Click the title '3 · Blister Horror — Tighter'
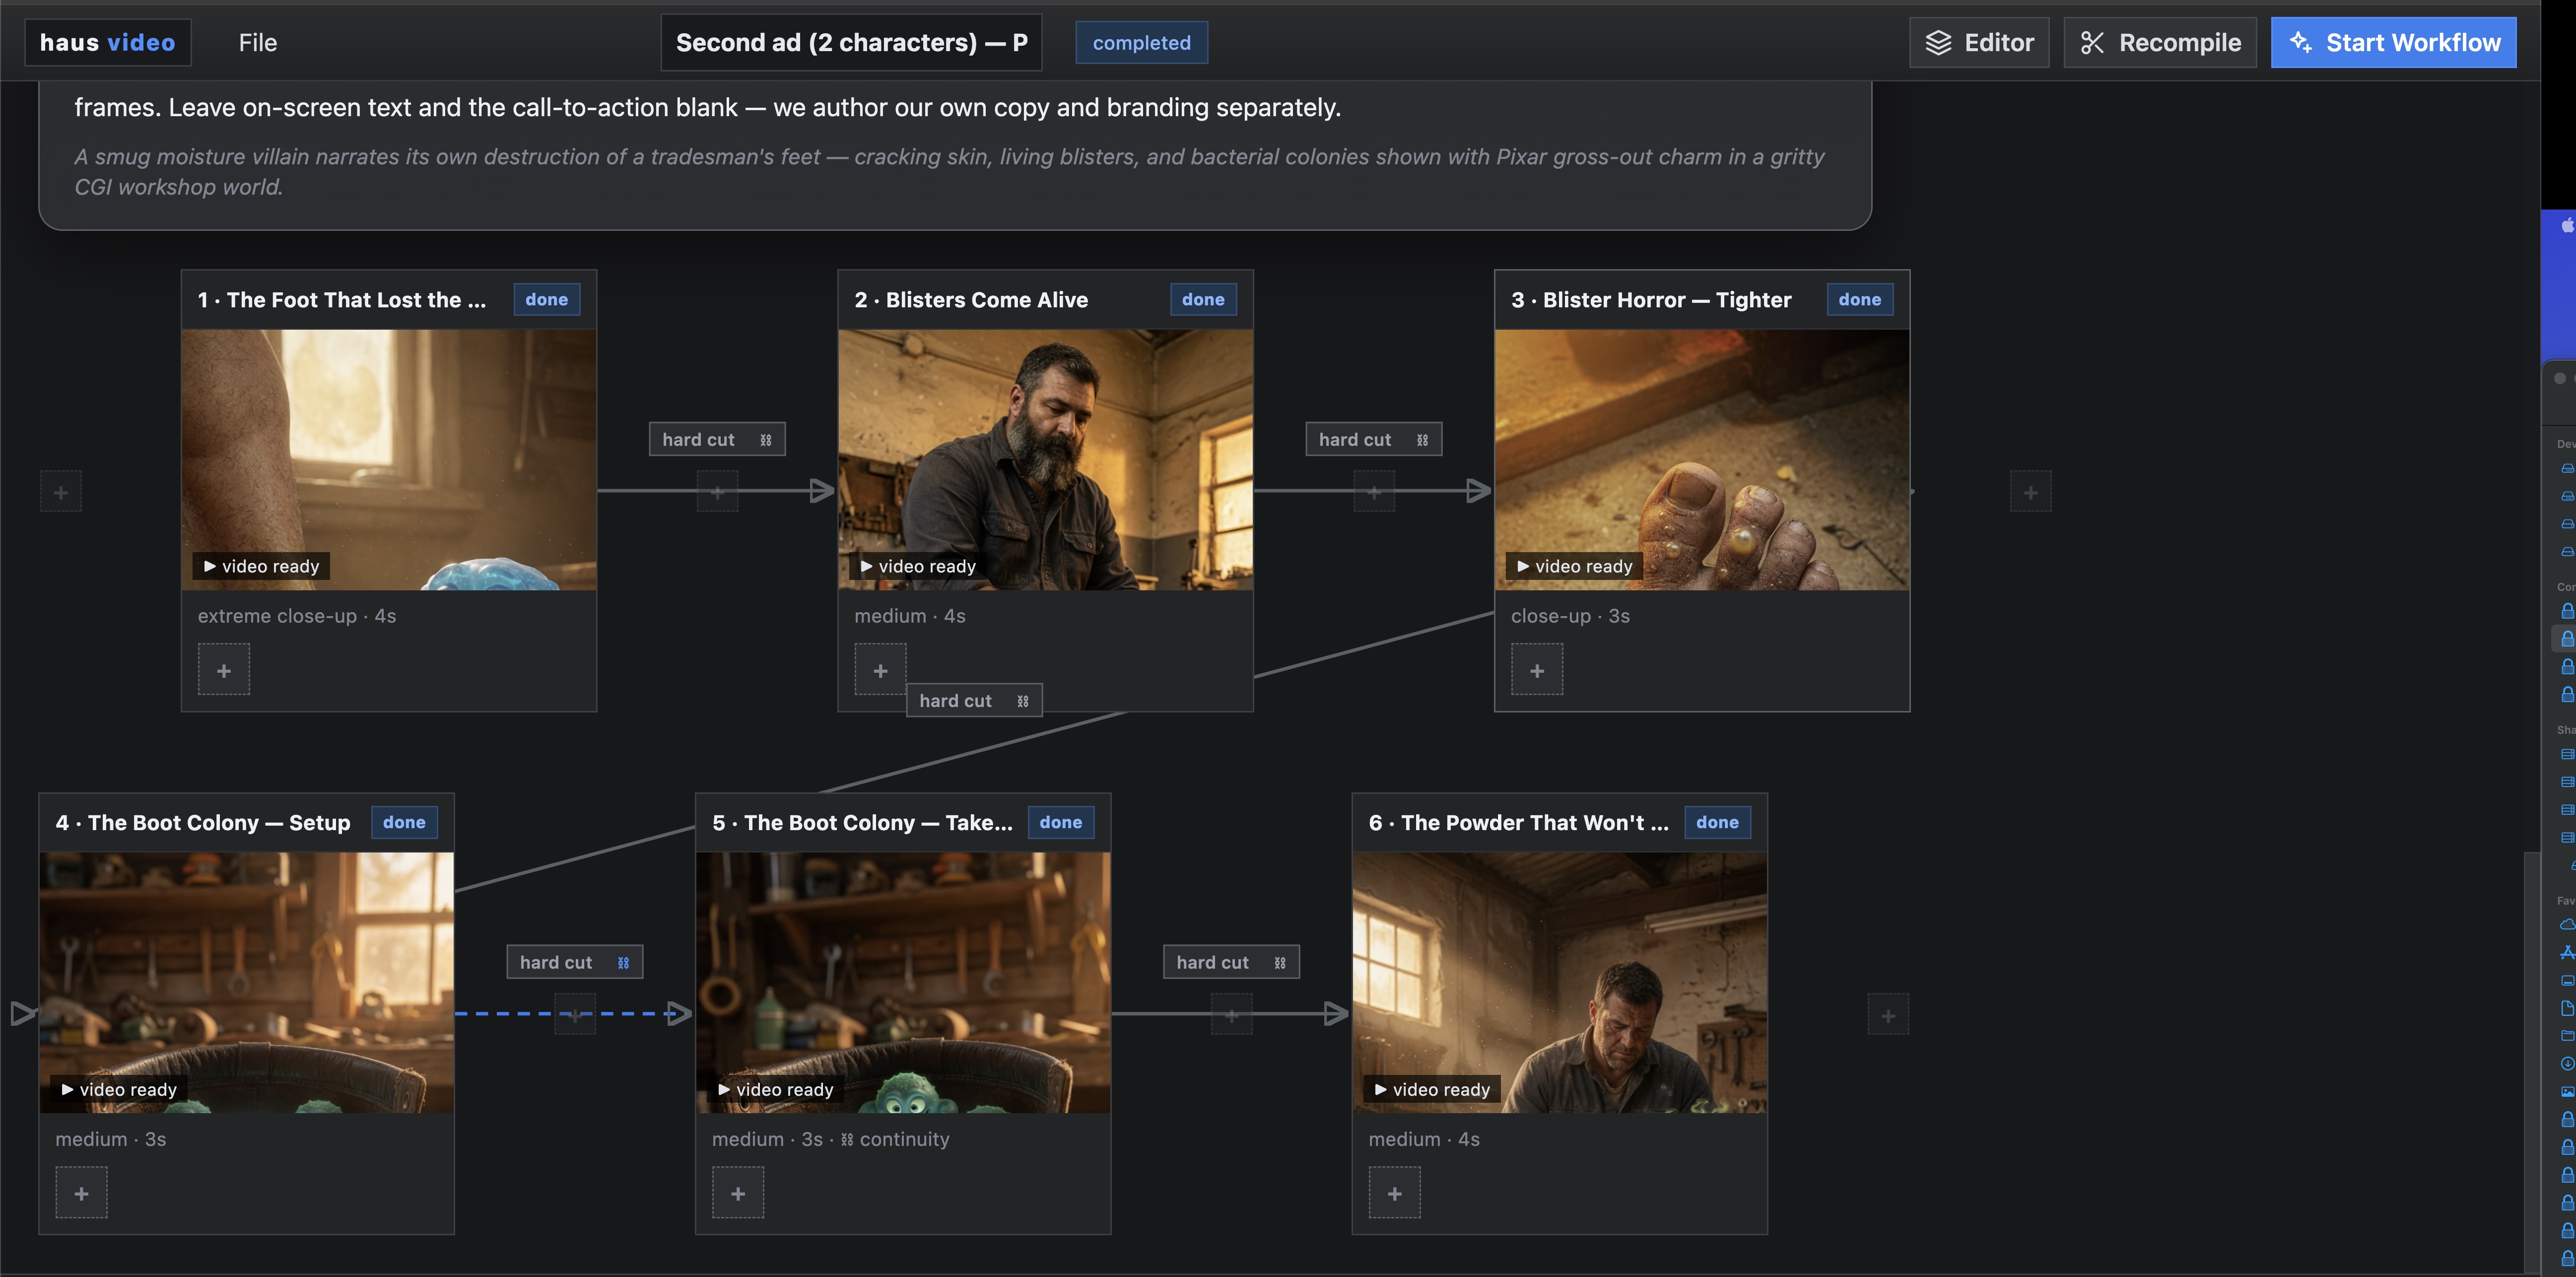Image resolution: width=2576 pixels, height=1277 pixels. point(1651,300)
